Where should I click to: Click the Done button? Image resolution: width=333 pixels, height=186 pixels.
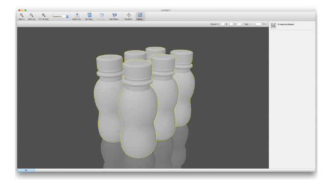[264, 24]
